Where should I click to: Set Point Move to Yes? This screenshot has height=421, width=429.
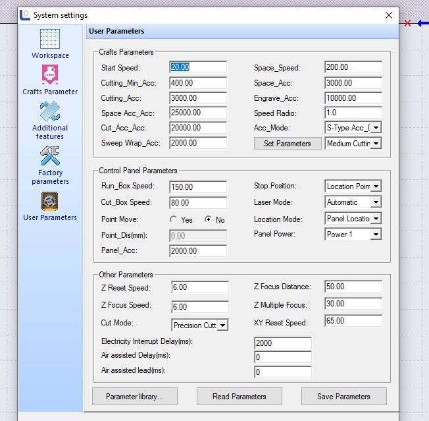click(x=174, y=219)
